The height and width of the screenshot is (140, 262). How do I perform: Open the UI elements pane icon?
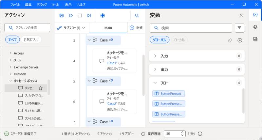[x=255, y=27]
